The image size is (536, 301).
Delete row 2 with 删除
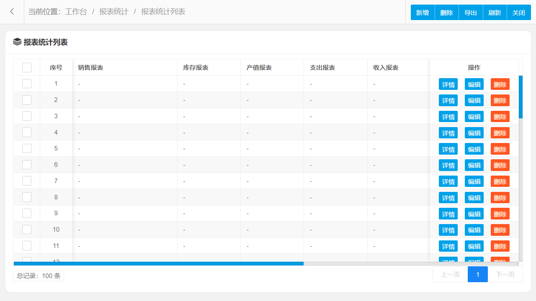(x=500, y=100)
